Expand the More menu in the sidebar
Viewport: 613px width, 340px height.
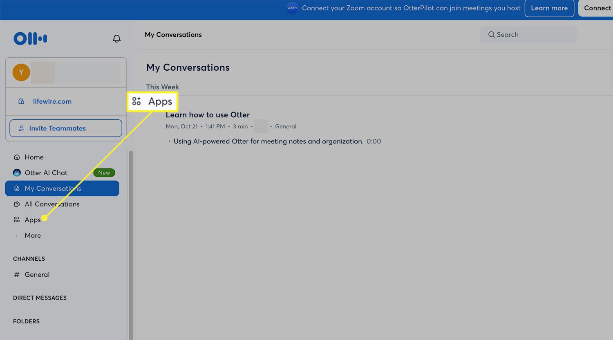click(32, 235)
